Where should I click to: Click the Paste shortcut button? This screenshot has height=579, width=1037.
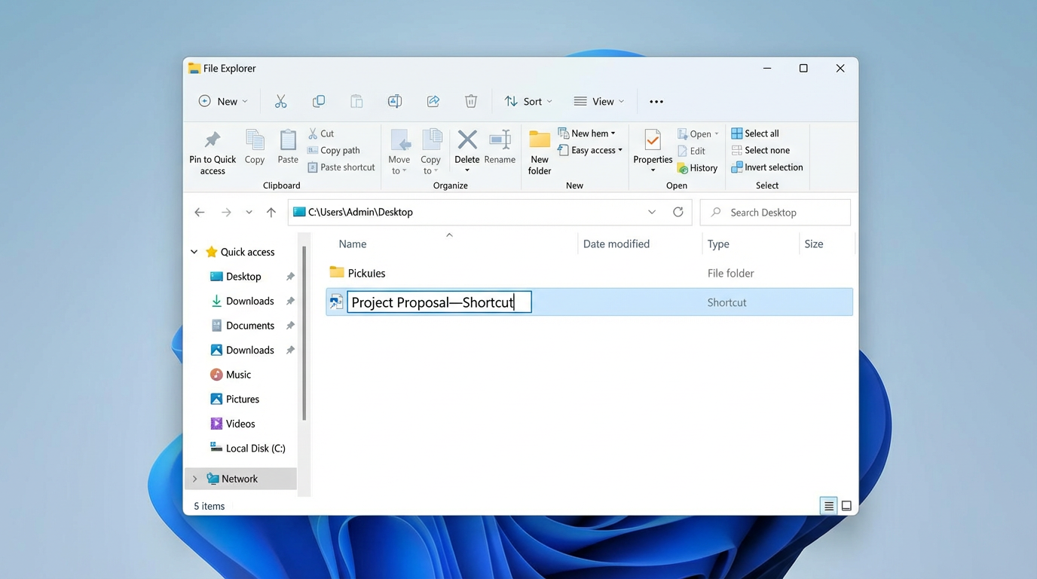pos(341,167)
